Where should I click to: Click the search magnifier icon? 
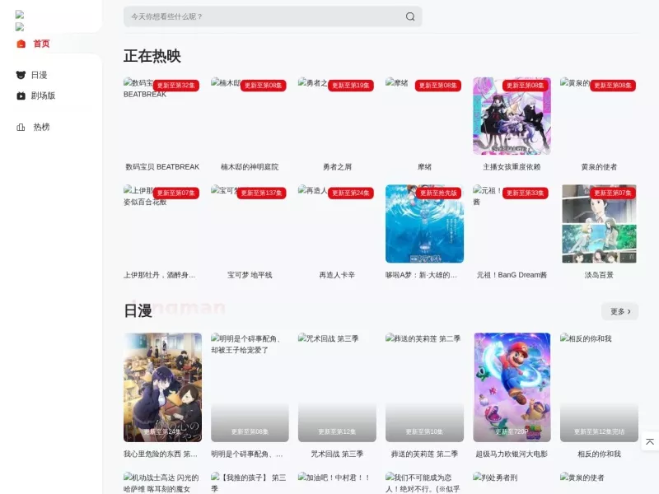(x=410, y=16)
